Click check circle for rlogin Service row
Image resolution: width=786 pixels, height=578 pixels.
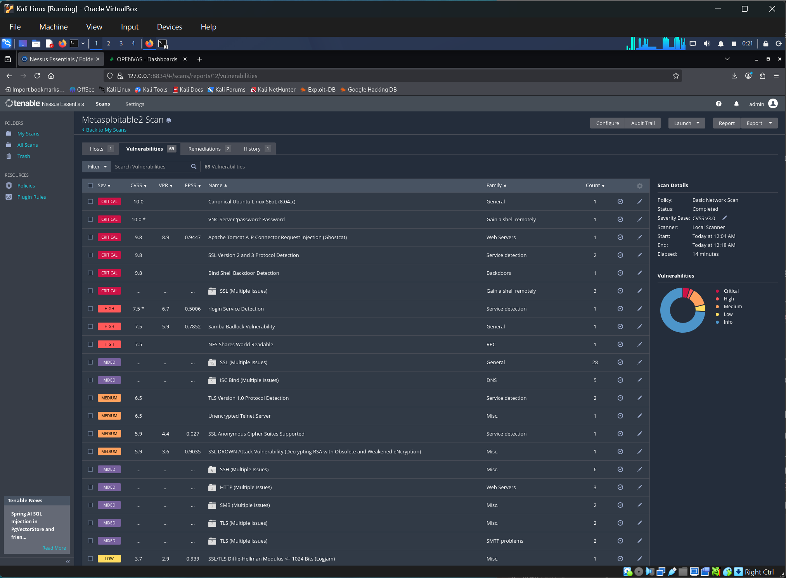(x=620, y=309)
